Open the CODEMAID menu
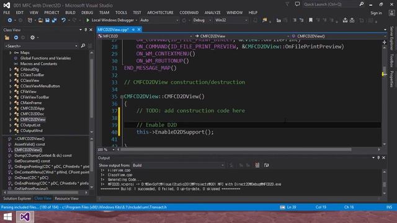The height and width of the screenshot is (223, 397). (x=189, y=12)
